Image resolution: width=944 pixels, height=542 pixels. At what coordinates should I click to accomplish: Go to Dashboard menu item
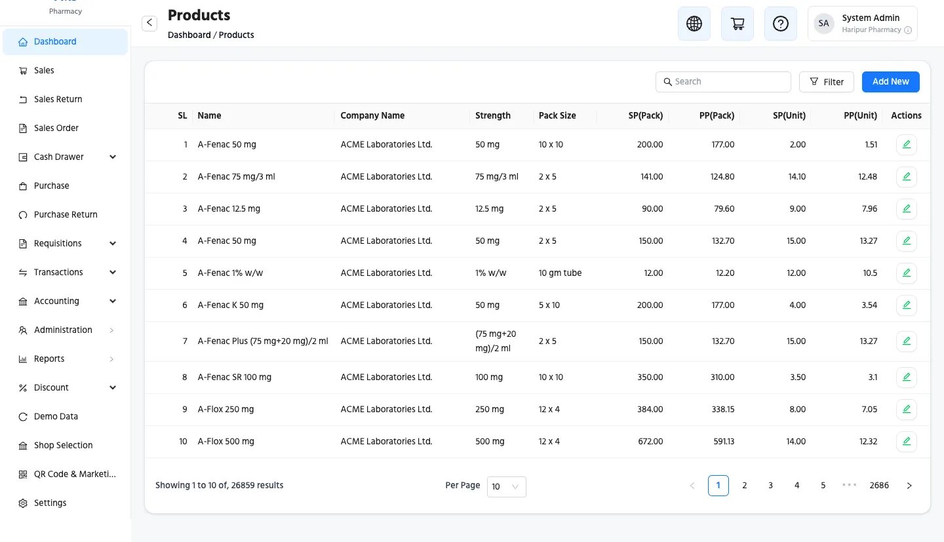click(65, 42)
